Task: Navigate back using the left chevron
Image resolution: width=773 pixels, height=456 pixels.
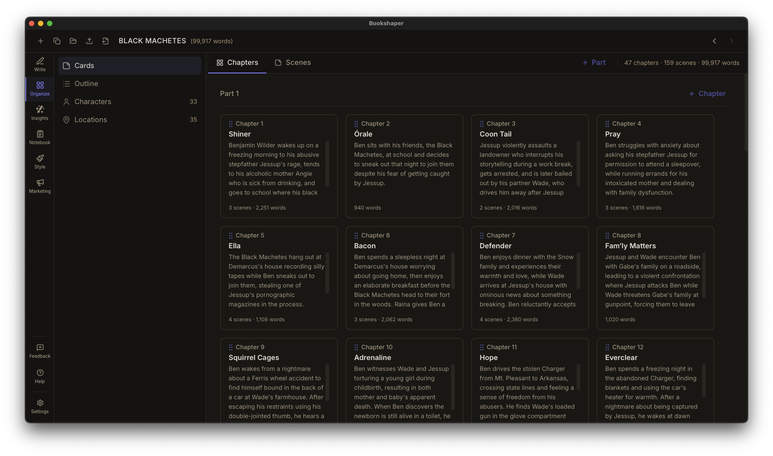Action: click(x=714, y=41)
